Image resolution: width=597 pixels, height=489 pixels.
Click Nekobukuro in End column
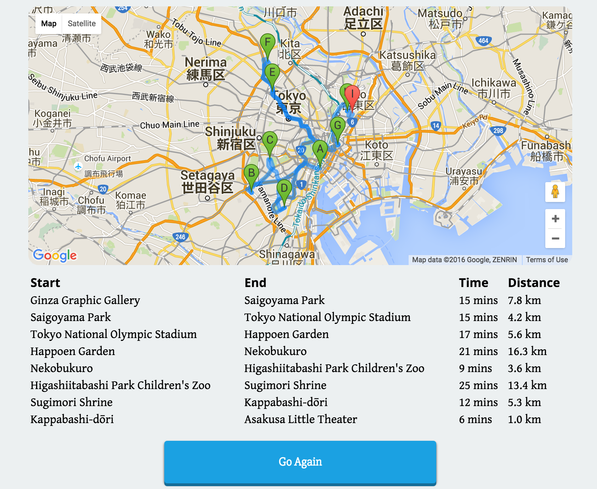pos(275,352)
